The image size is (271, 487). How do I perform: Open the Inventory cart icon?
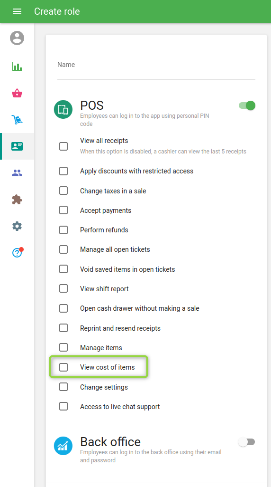tap(17, 120)
